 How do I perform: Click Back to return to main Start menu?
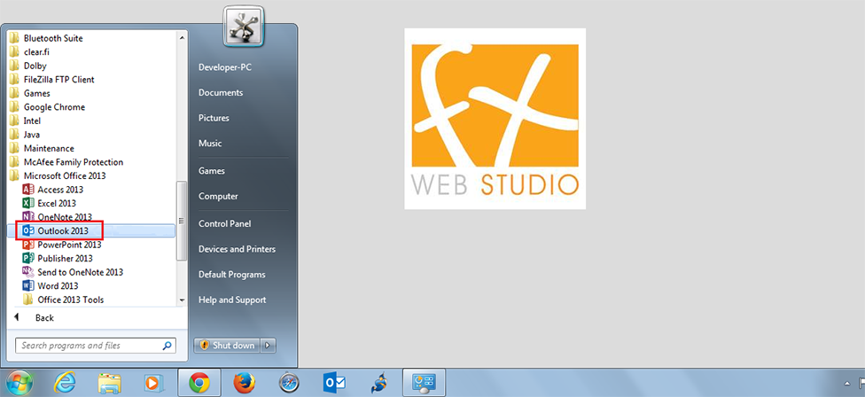(x=44, y=317)
